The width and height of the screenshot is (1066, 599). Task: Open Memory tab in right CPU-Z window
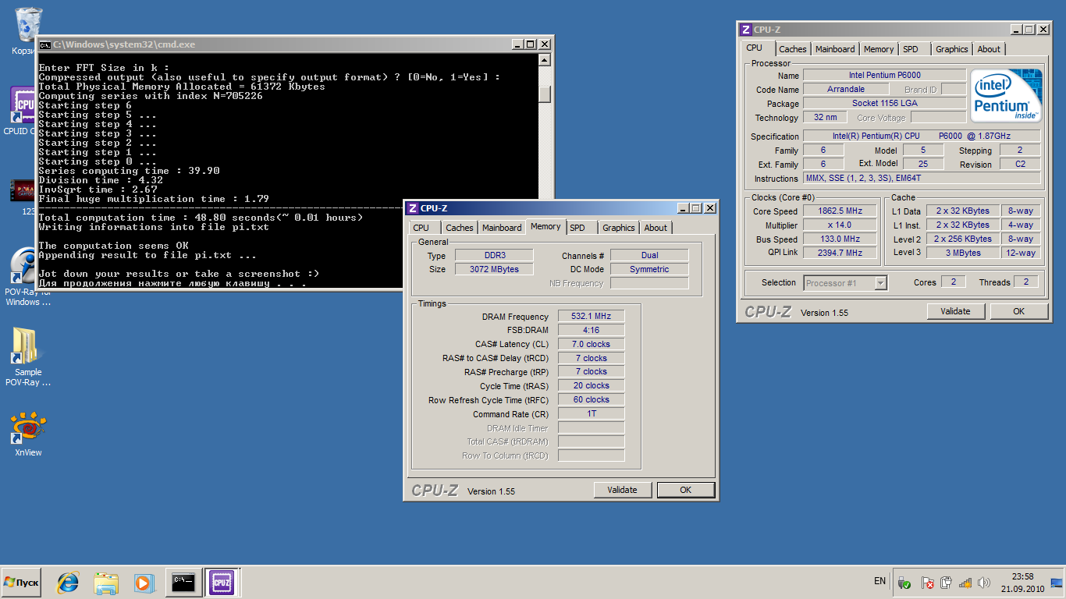[879, 49]
